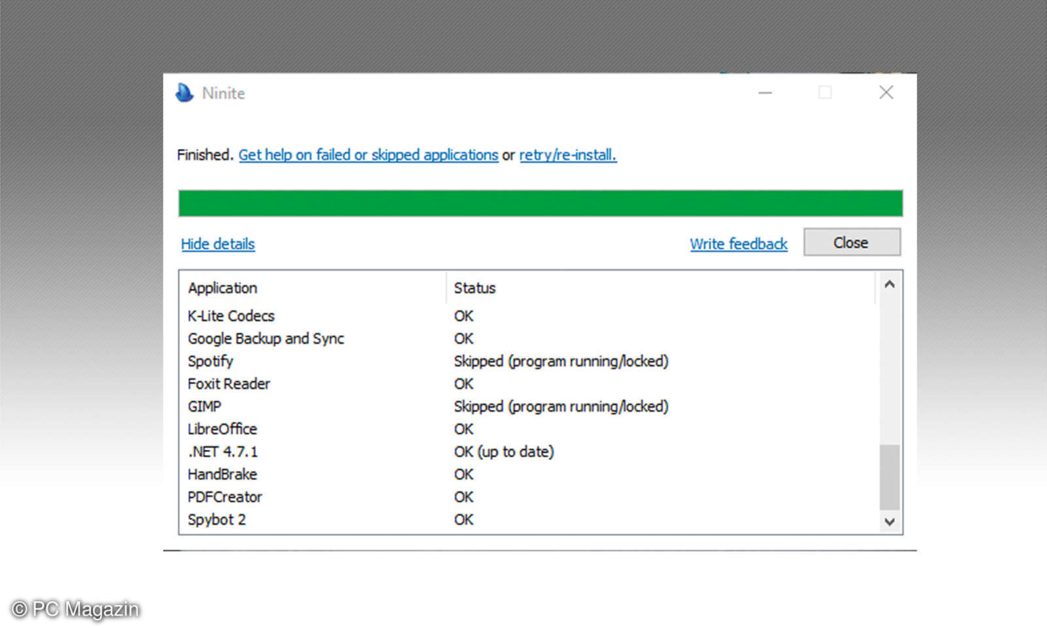Select the HandBrake row

222,474
